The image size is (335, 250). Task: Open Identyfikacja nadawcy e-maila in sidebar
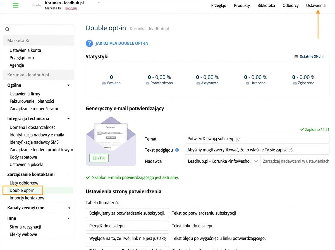pyautogui.click(x=37, y=135)
